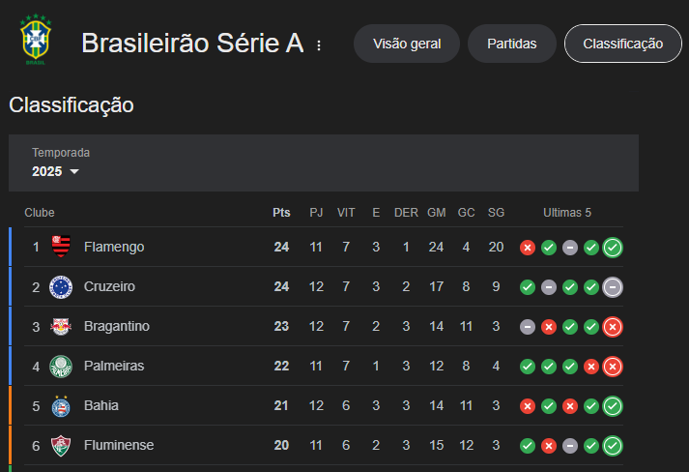Open the Palmeiras team name link
Screen dimensions: 689x472
[x=114, y=366]
